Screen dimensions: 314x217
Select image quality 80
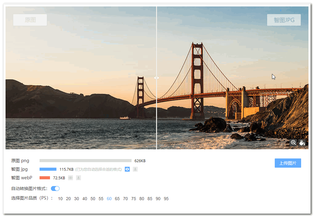(142, 199)
